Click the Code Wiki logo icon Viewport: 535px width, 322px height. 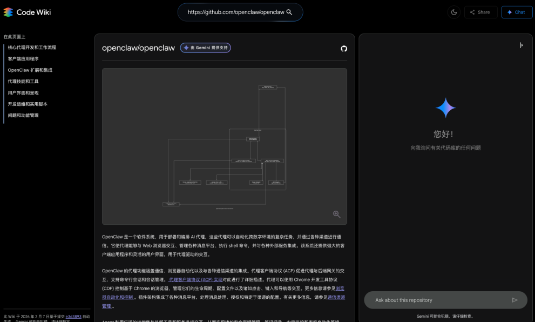[x=8, y=12]
